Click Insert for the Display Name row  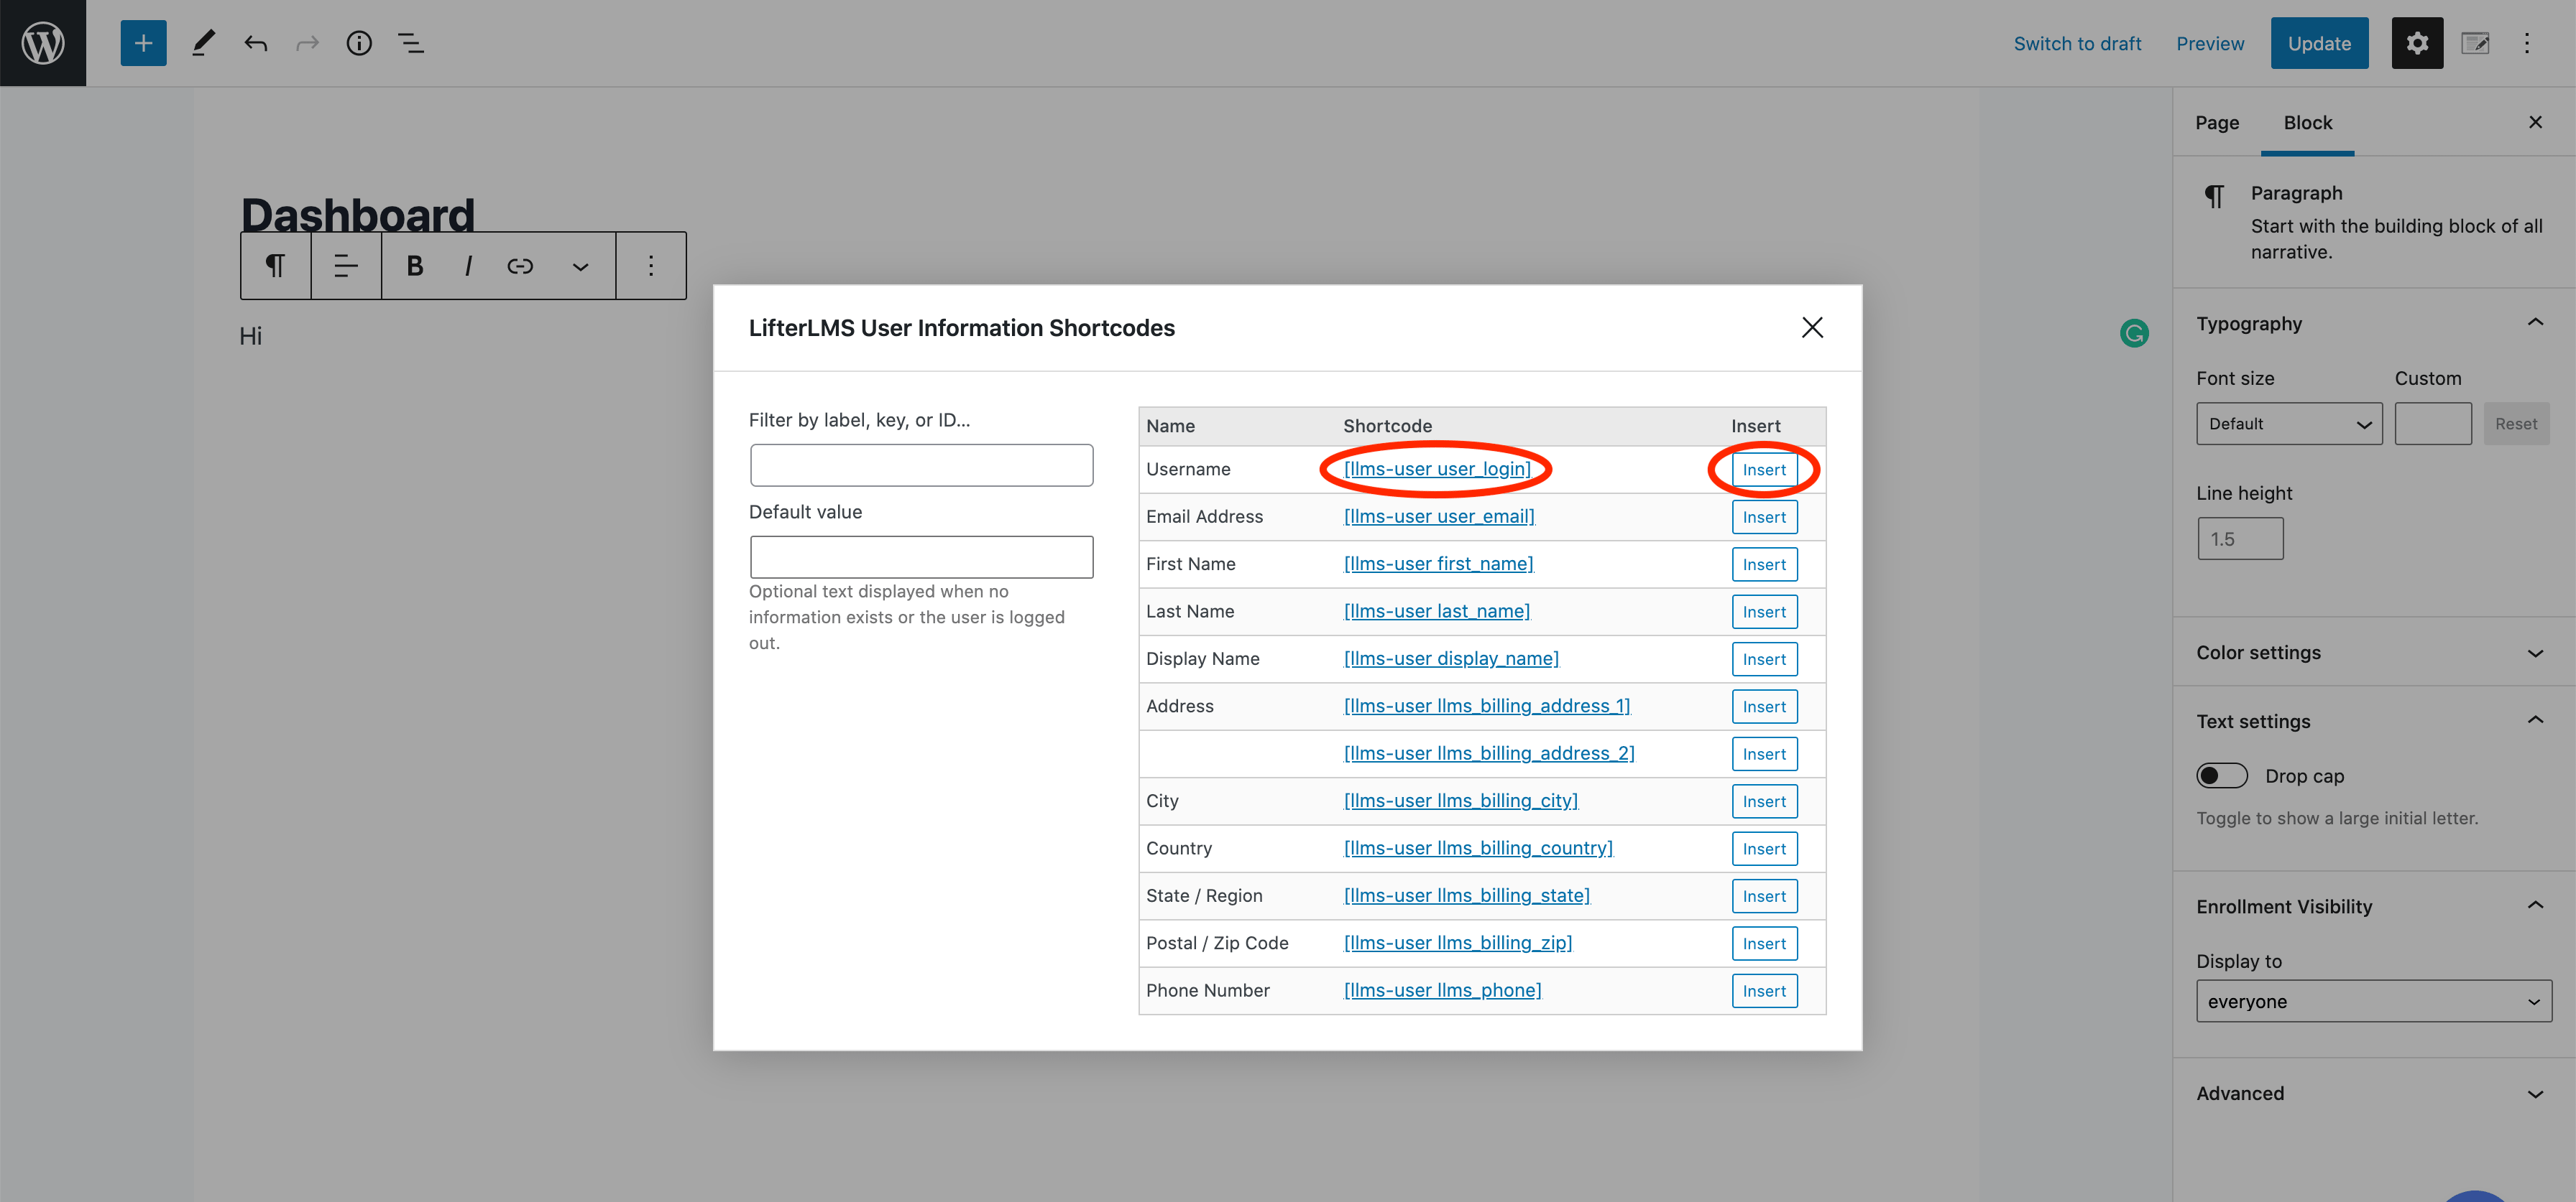tap(1764, 659)
